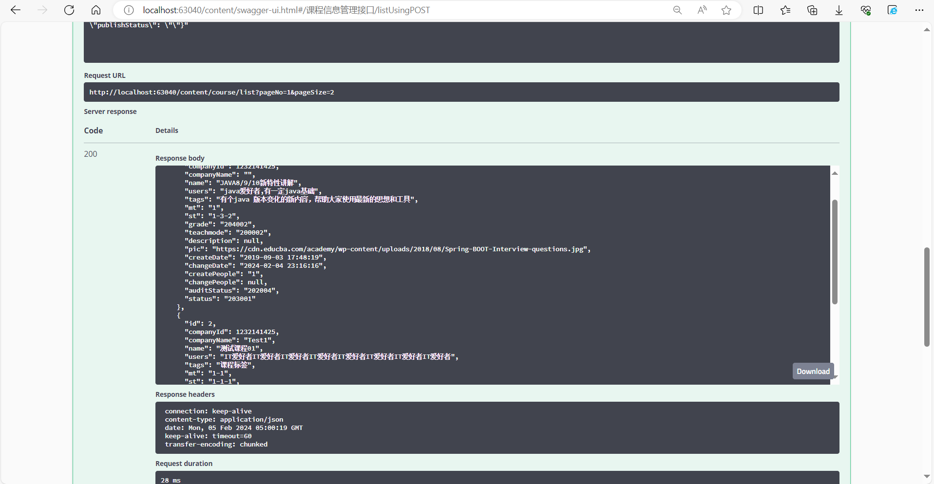Image resolution: width=934 pixels, height=484 pixels.
Task: Open split screen view
Action: (758, 10)
